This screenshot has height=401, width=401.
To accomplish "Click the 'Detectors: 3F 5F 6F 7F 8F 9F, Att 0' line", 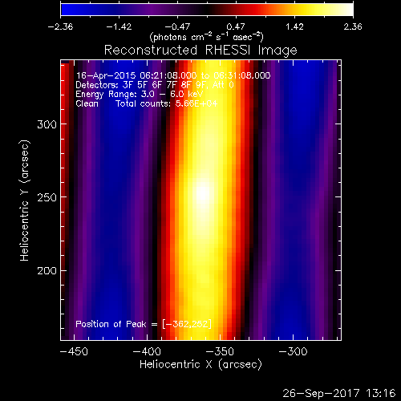I will pos(155,85).
